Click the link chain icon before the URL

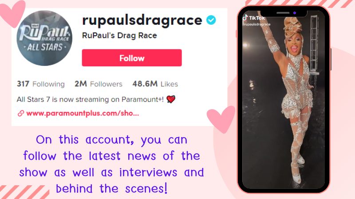click(x=21, y=113)
